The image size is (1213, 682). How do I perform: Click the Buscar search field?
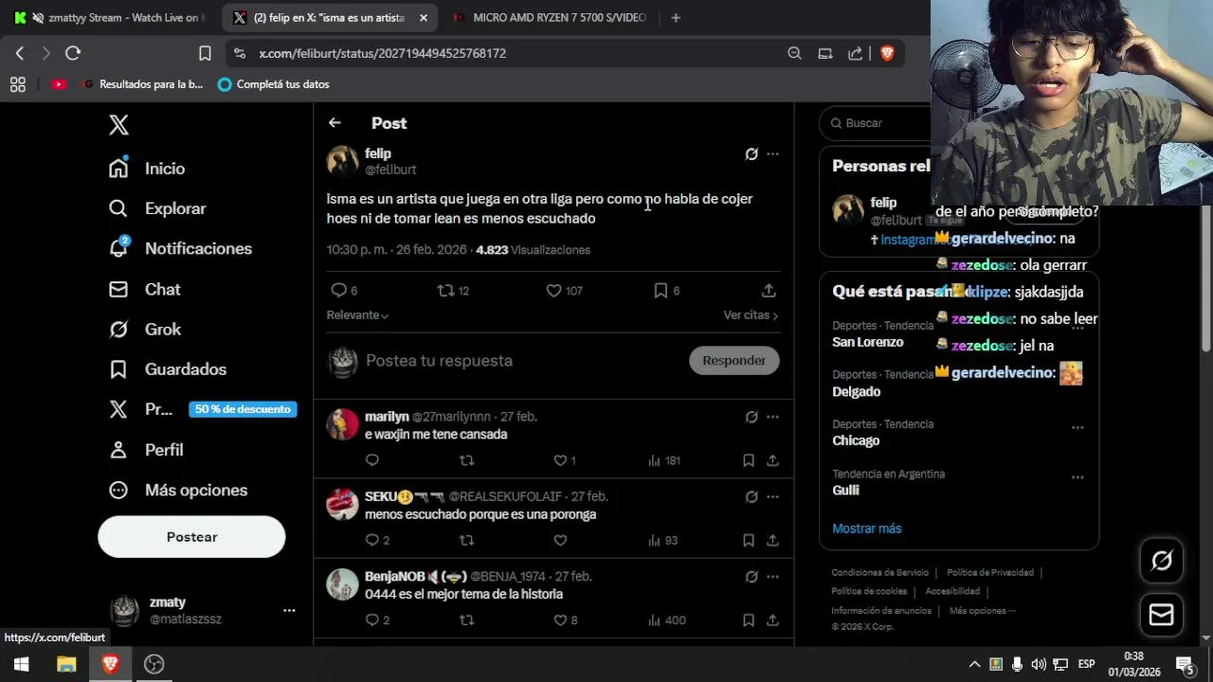point(877,123)
